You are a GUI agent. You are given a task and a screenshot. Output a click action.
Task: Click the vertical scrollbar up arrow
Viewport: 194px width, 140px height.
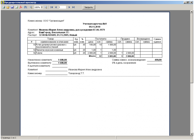[192, 12]
